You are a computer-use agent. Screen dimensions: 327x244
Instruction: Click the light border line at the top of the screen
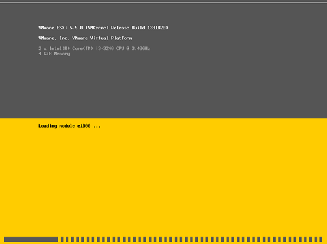tap(163, 2)
